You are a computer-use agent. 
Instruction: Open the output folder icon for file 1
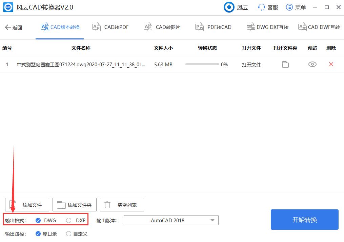[x=285, y=64]
